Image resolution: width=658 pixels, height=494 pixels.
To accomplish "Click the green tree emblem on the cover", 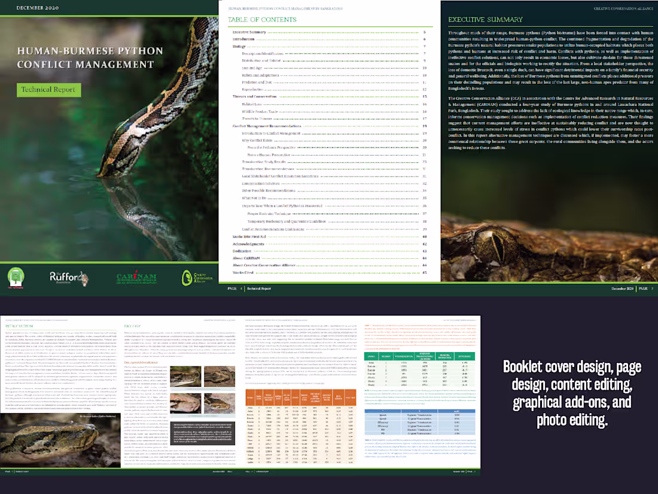I will (16, 278).
